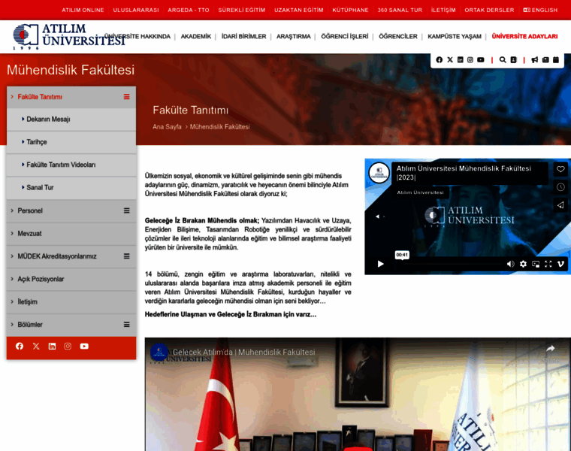Play the Mühendislik Fakültesi 2023 video

pyautogui.click(x=381, y=264)
